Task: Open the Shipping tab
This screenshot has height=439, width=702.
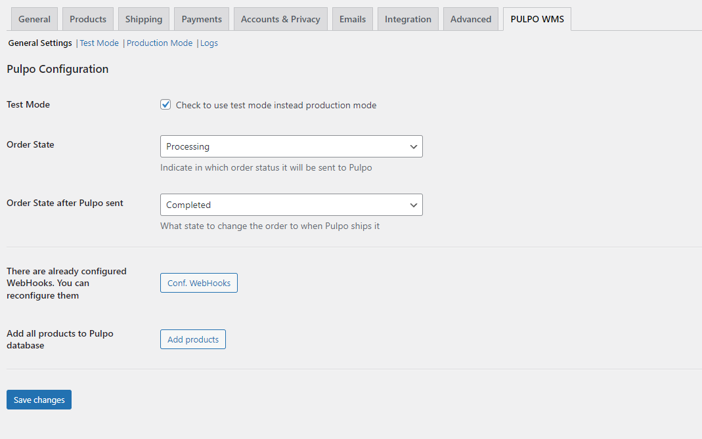Action: click(144, 19)
